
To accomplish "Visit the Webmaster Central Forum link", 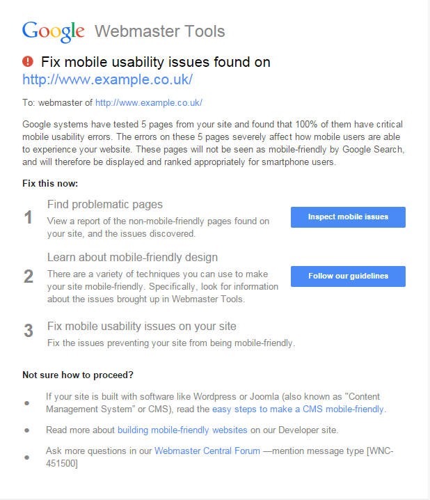I will pyautogui.click(x=207, y=451).
